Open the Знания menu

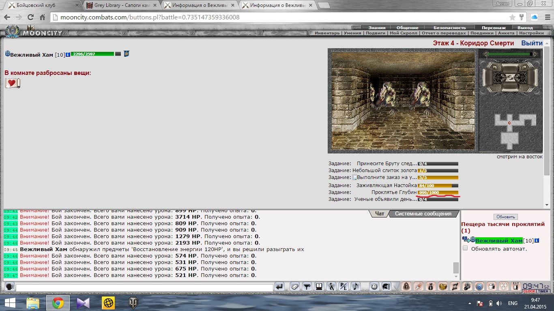(377, 28)
